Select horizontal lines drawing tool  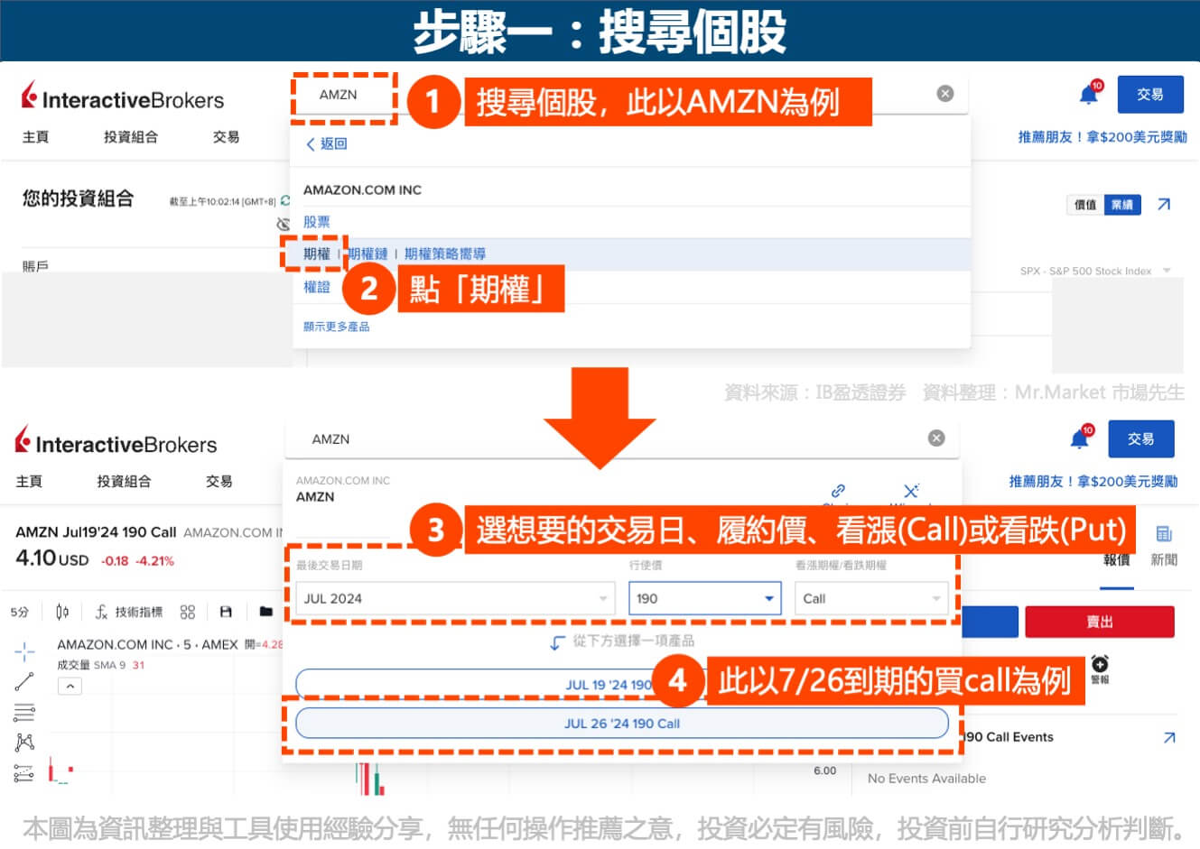24,712
